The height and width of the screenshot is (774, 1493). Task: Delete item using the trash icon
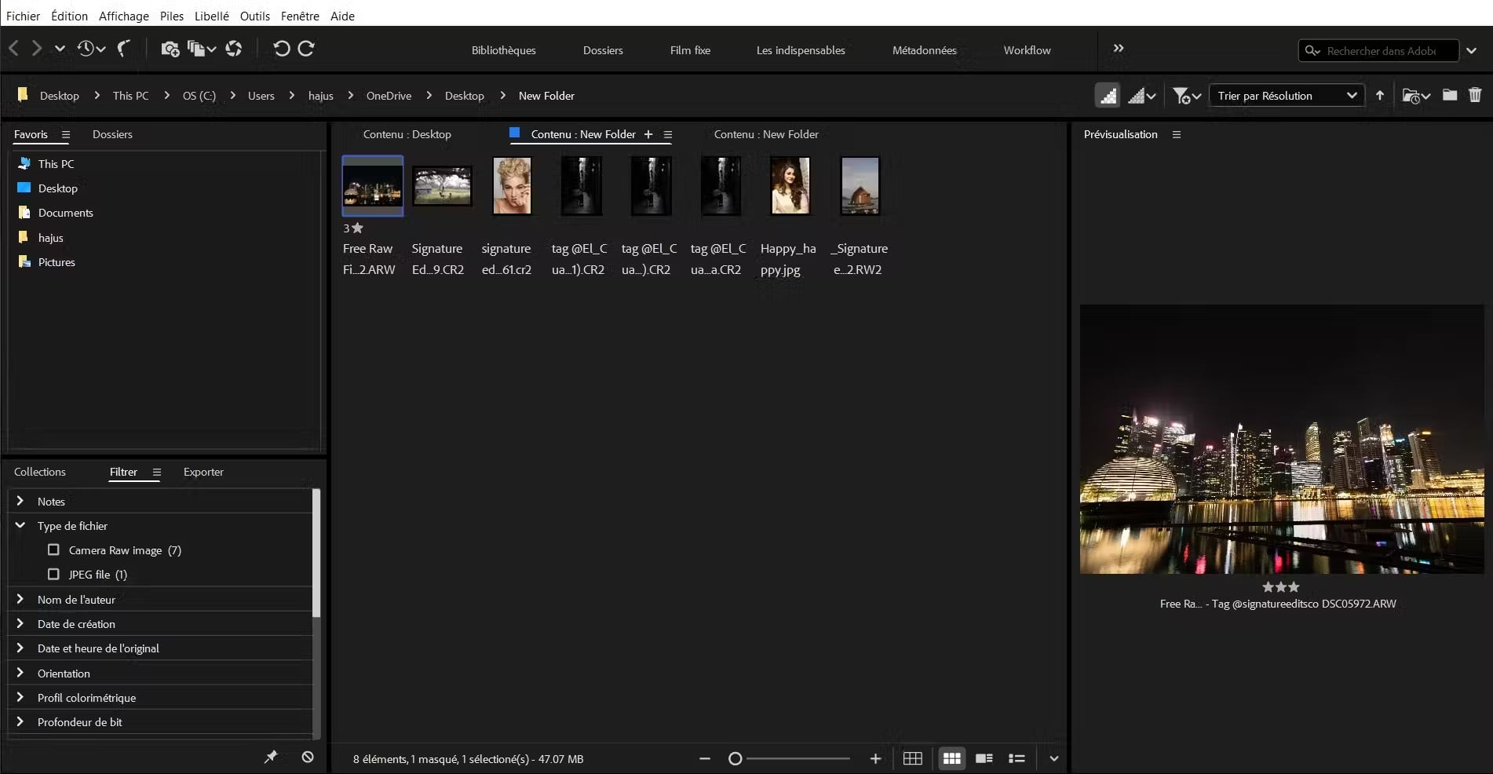coord(1475,95)
